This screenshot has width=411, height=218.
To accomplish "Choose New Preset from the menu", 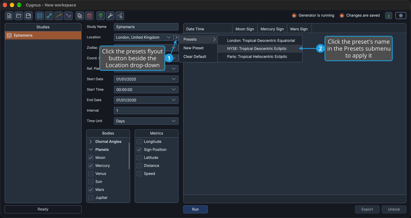I will coord(199,48).
